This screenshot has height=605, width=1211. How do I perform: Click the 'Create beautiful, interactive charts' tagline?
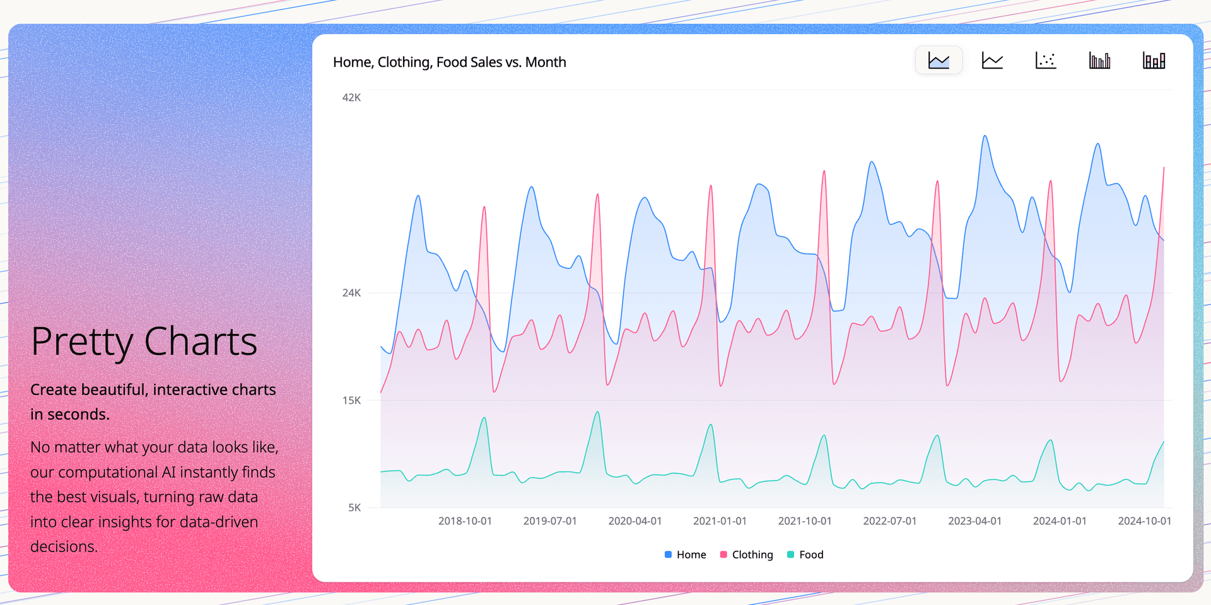153,390
